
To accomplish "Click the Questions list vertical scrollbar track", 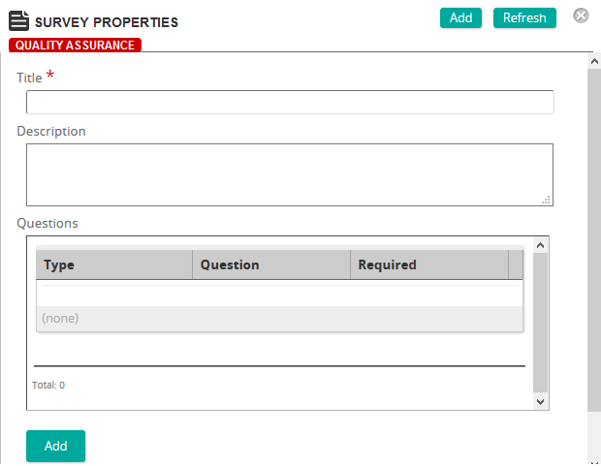I will click(541, 323).
